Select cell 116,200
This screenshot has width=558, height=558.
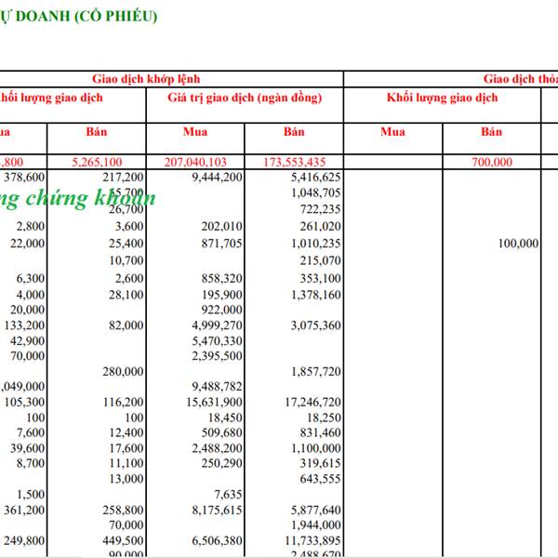click(x=124, y=402)
